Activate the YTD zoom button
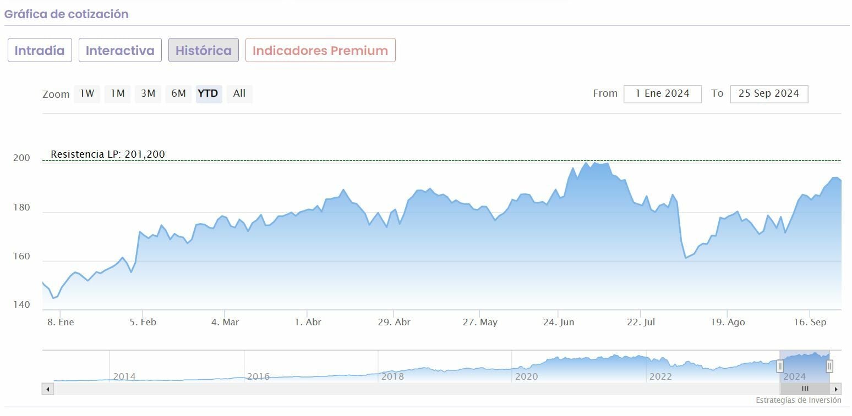This screenshot has width=852, height=416. [208, 93]
